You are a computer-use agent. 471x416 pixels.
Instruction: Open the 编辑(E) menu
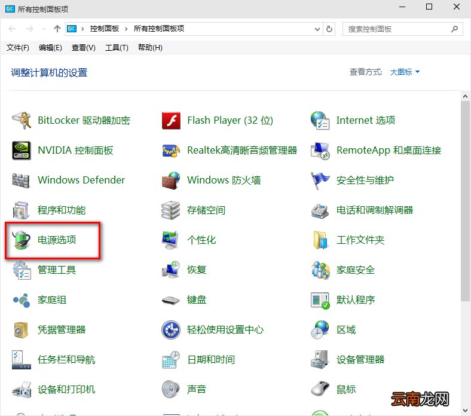point(50,48)
